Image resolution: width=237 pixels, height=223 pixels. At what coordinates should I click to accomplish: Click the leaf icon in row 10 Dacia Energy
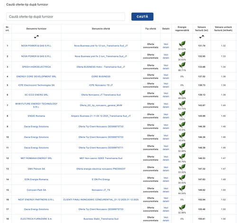pyautogui.click(x=182, y=135)
